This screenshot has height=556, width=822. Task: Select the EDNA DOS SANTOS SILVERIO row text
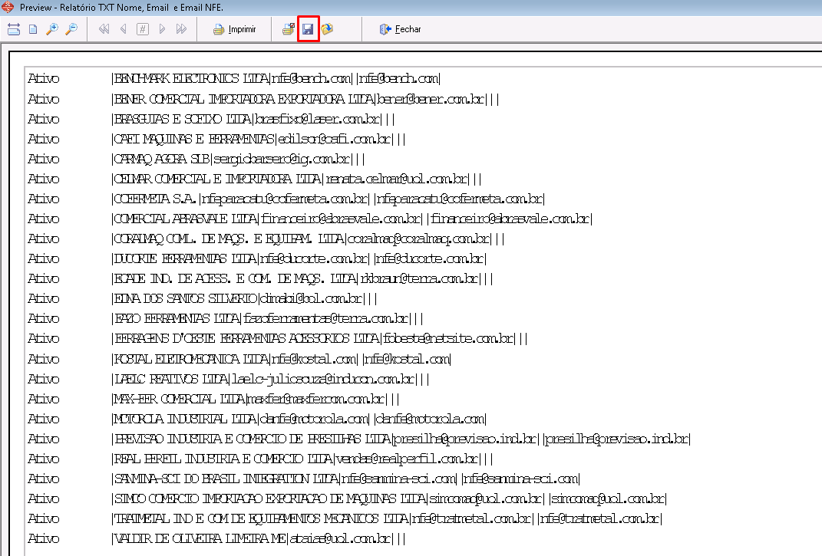click(244, 298)
